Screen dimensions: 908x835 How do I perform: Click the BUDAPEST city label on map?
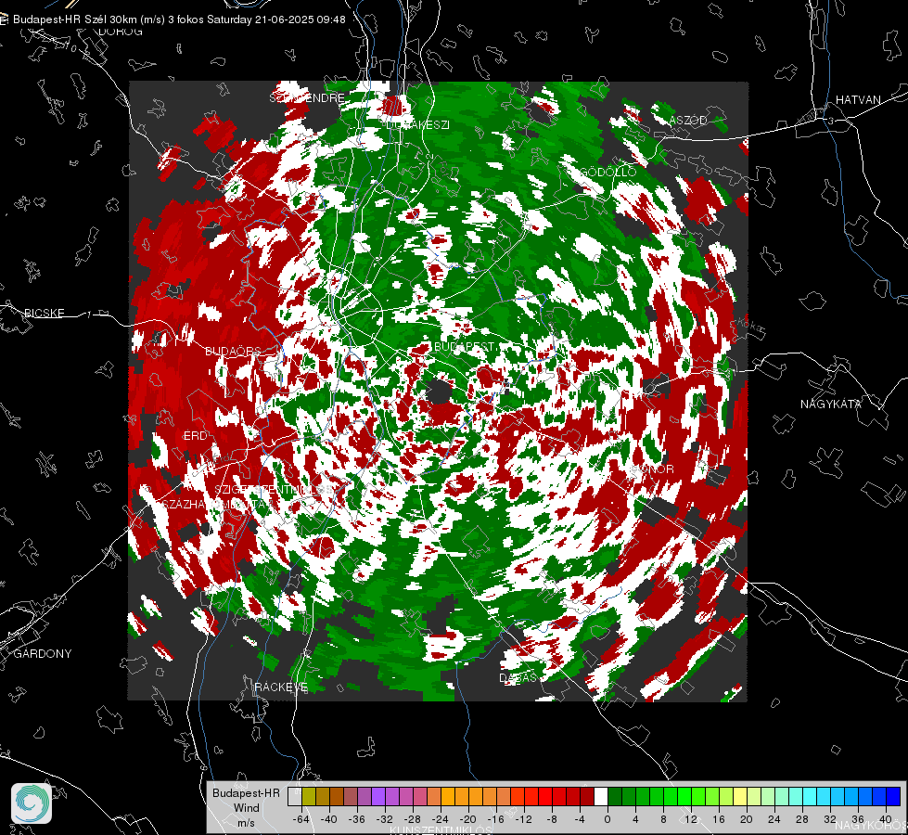[465, 346]
